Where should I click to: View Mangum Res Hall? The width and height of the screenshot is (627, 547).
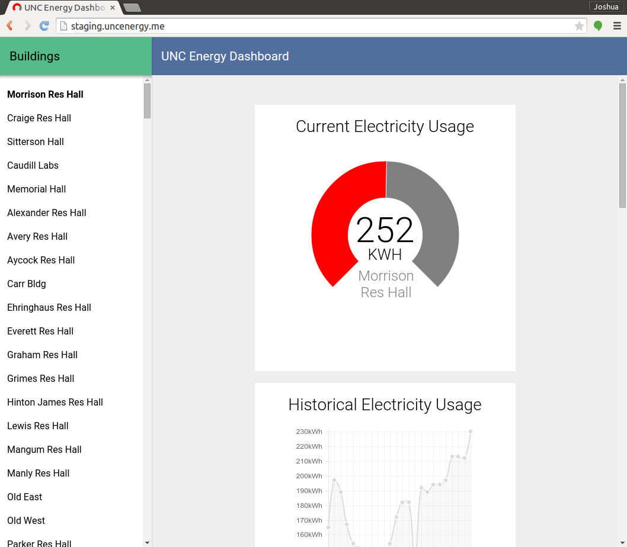point(44,449)
